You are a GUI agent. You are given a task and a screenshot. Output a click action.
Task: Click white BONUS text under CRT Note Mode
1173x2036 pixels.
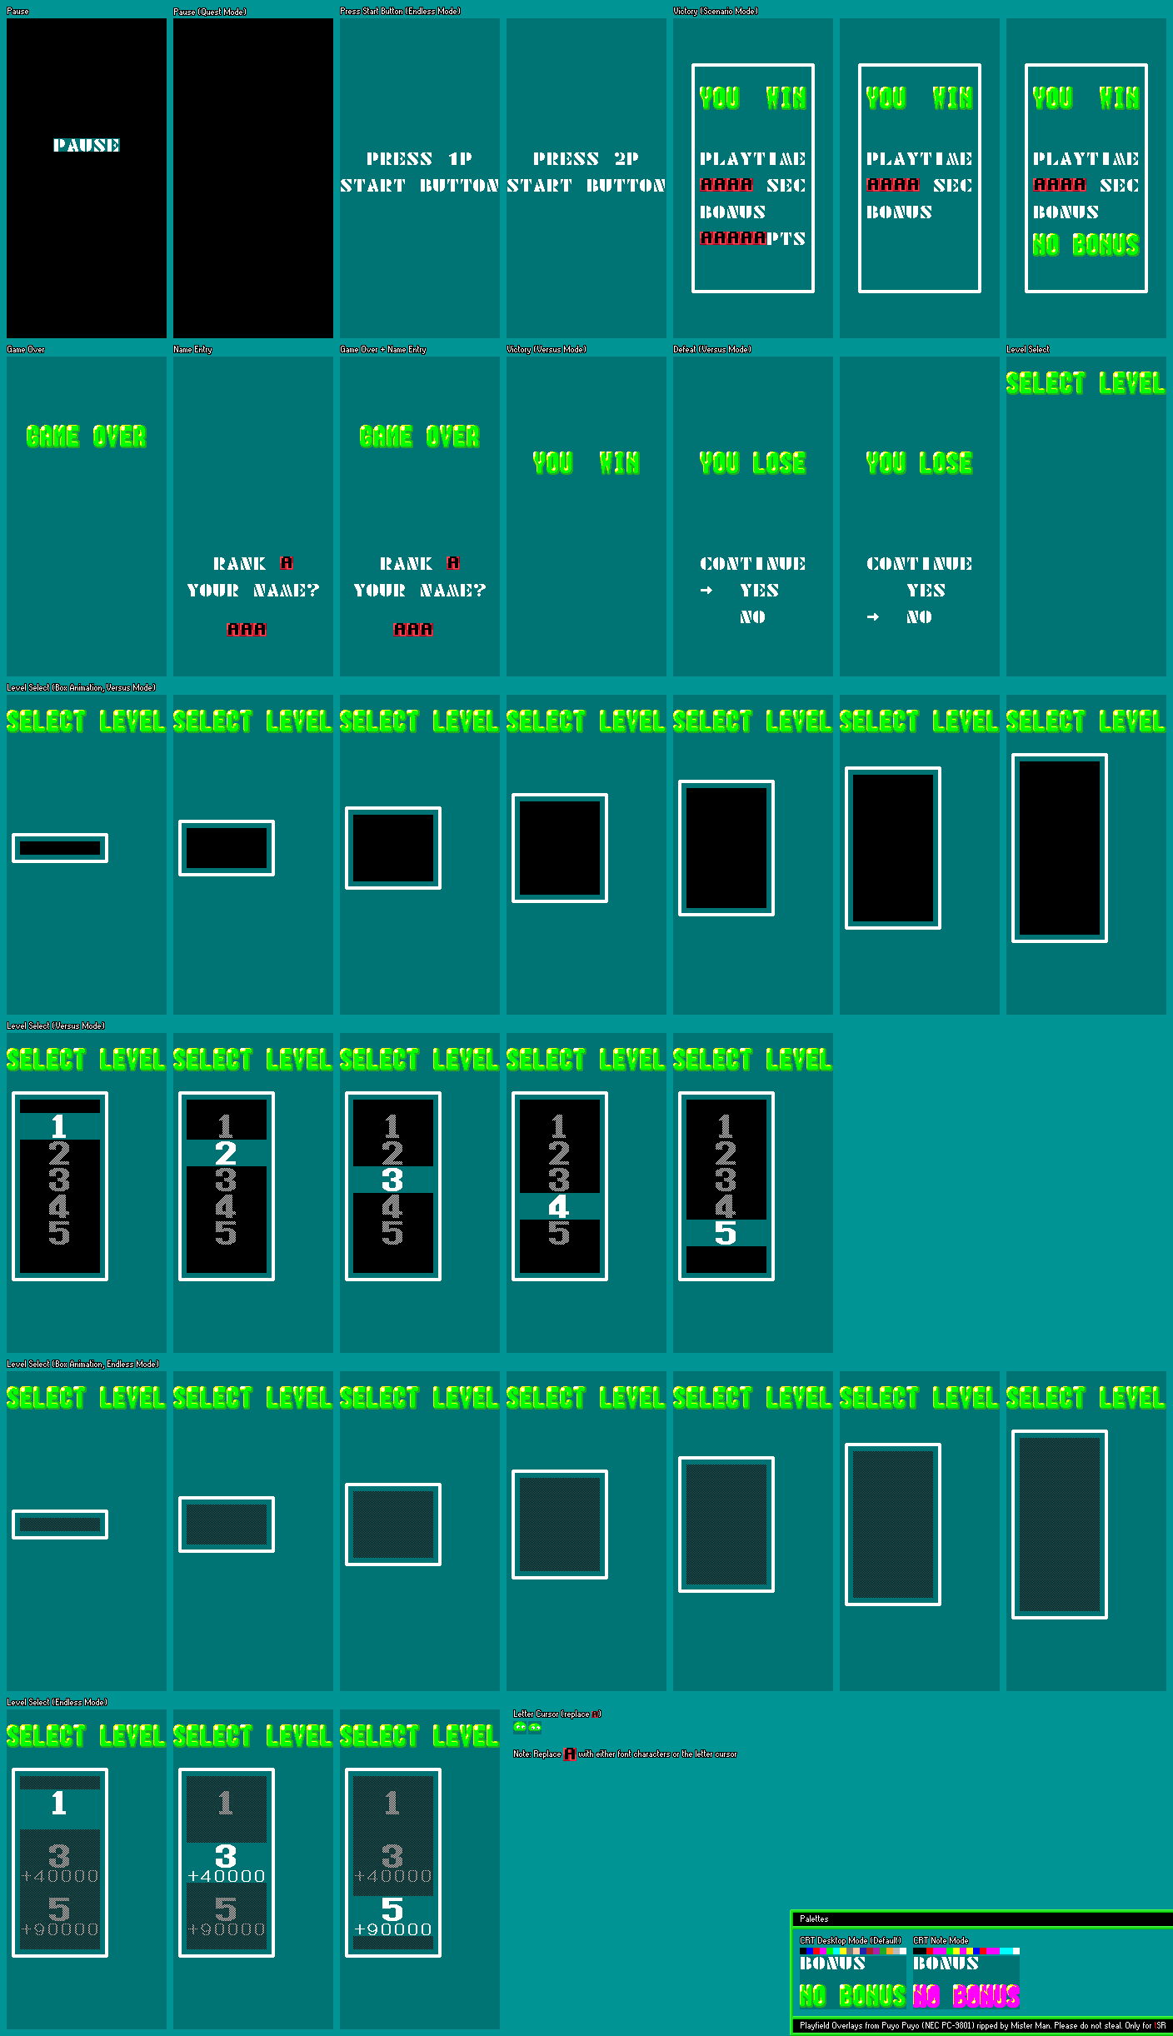(946, 1964)
